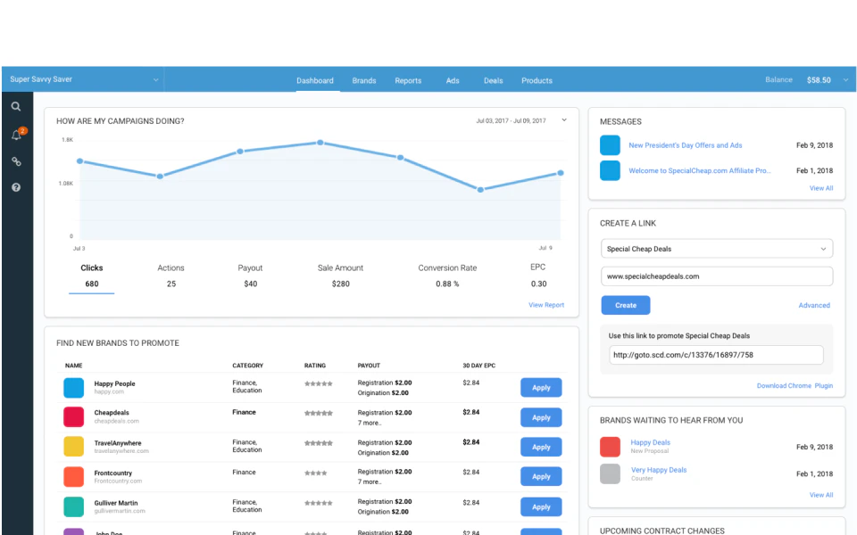
Task: Open help using the question mark icon
Action: (x=16, y=187)
